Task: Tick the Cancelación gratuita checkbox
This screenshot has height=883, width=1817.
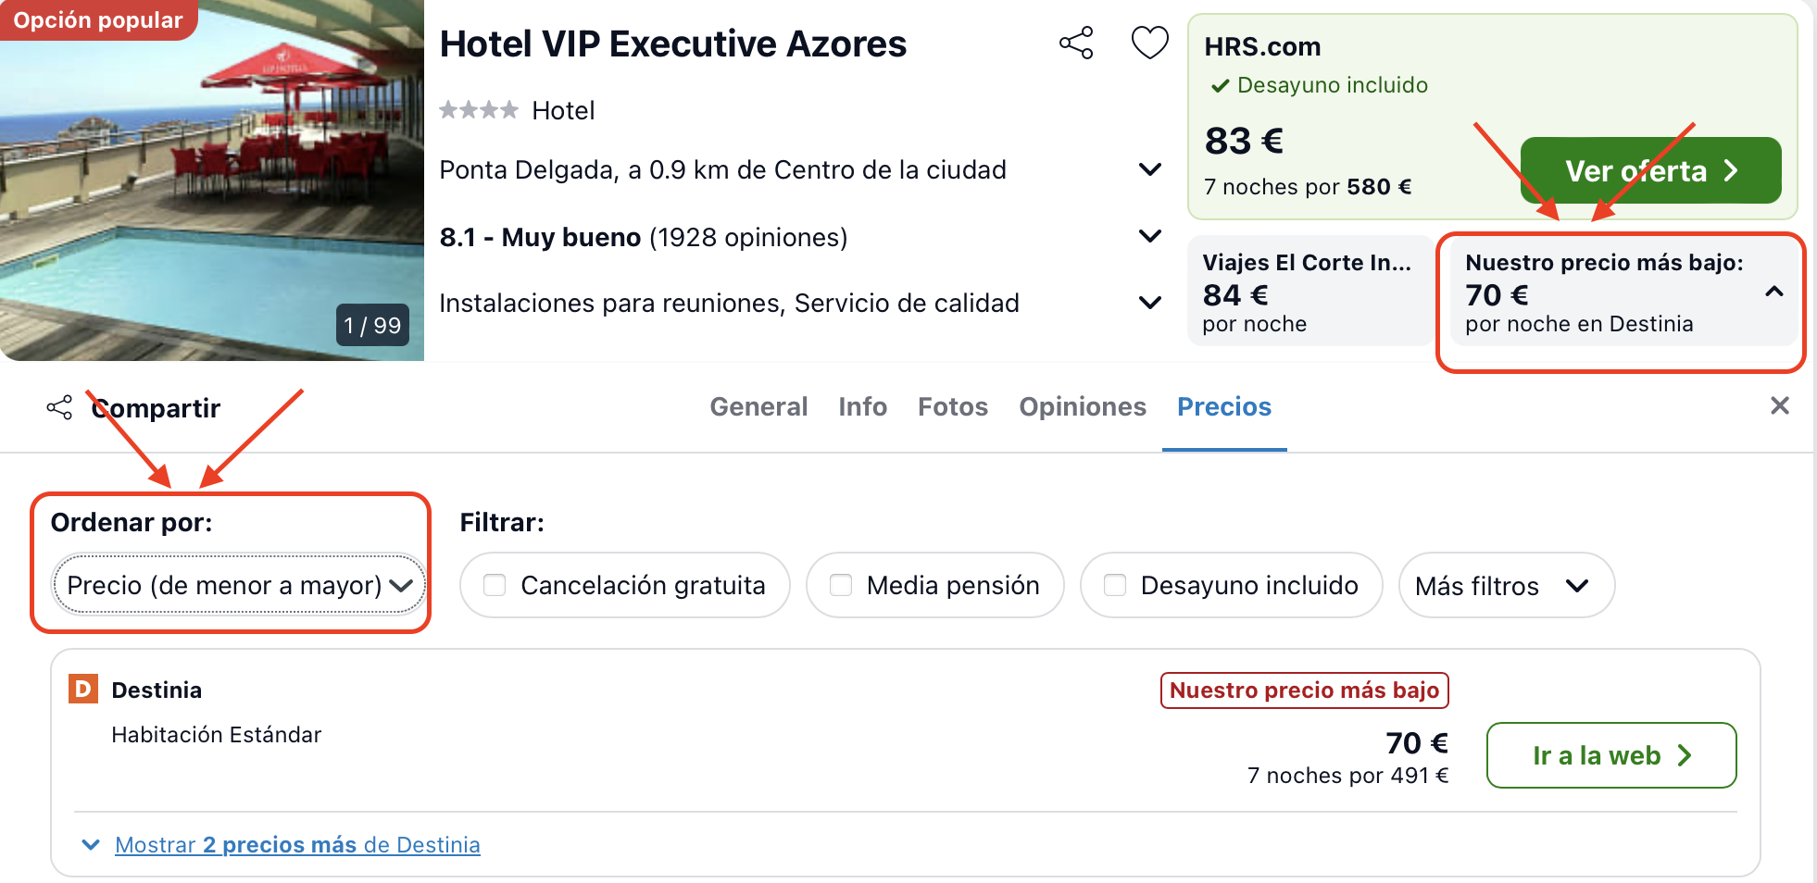Action: 495,585
